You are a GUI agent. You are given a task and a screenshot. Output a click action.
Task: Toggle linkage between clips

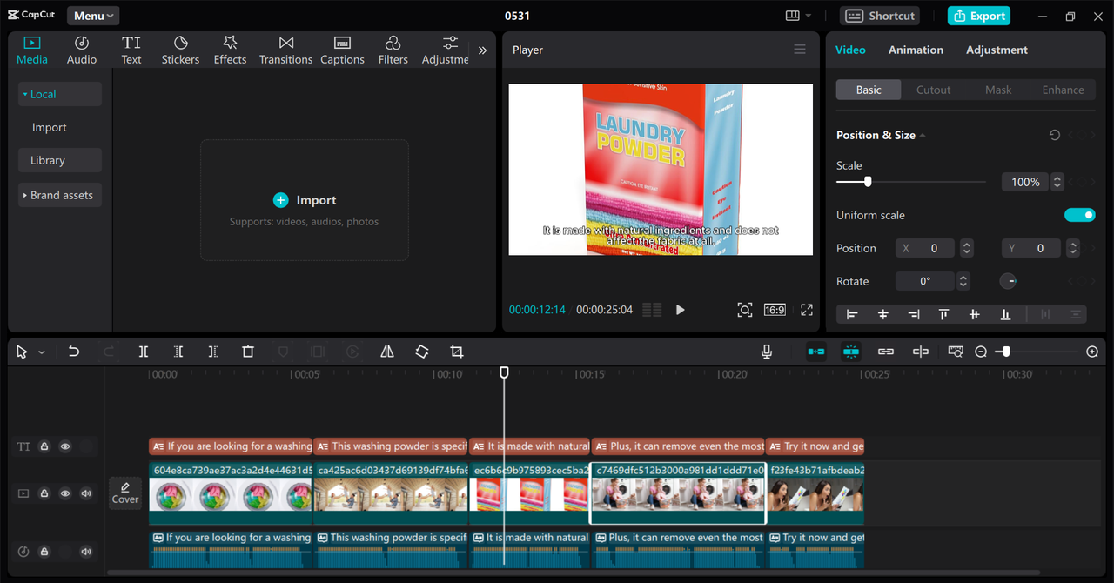tap(886, 352)
